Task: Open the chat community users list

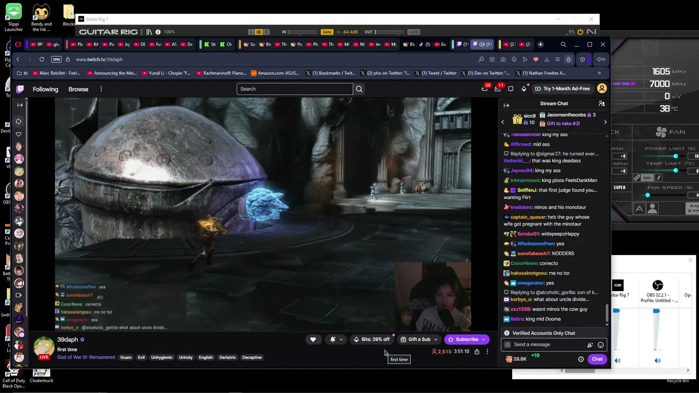Action: coord(602,103)
